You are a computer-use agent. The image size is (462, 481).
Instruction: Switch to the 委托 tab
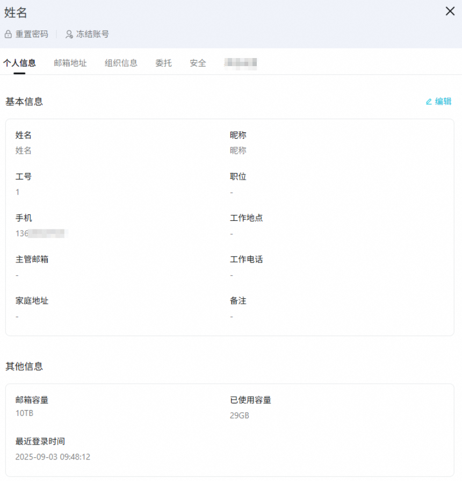pos(164,63)
